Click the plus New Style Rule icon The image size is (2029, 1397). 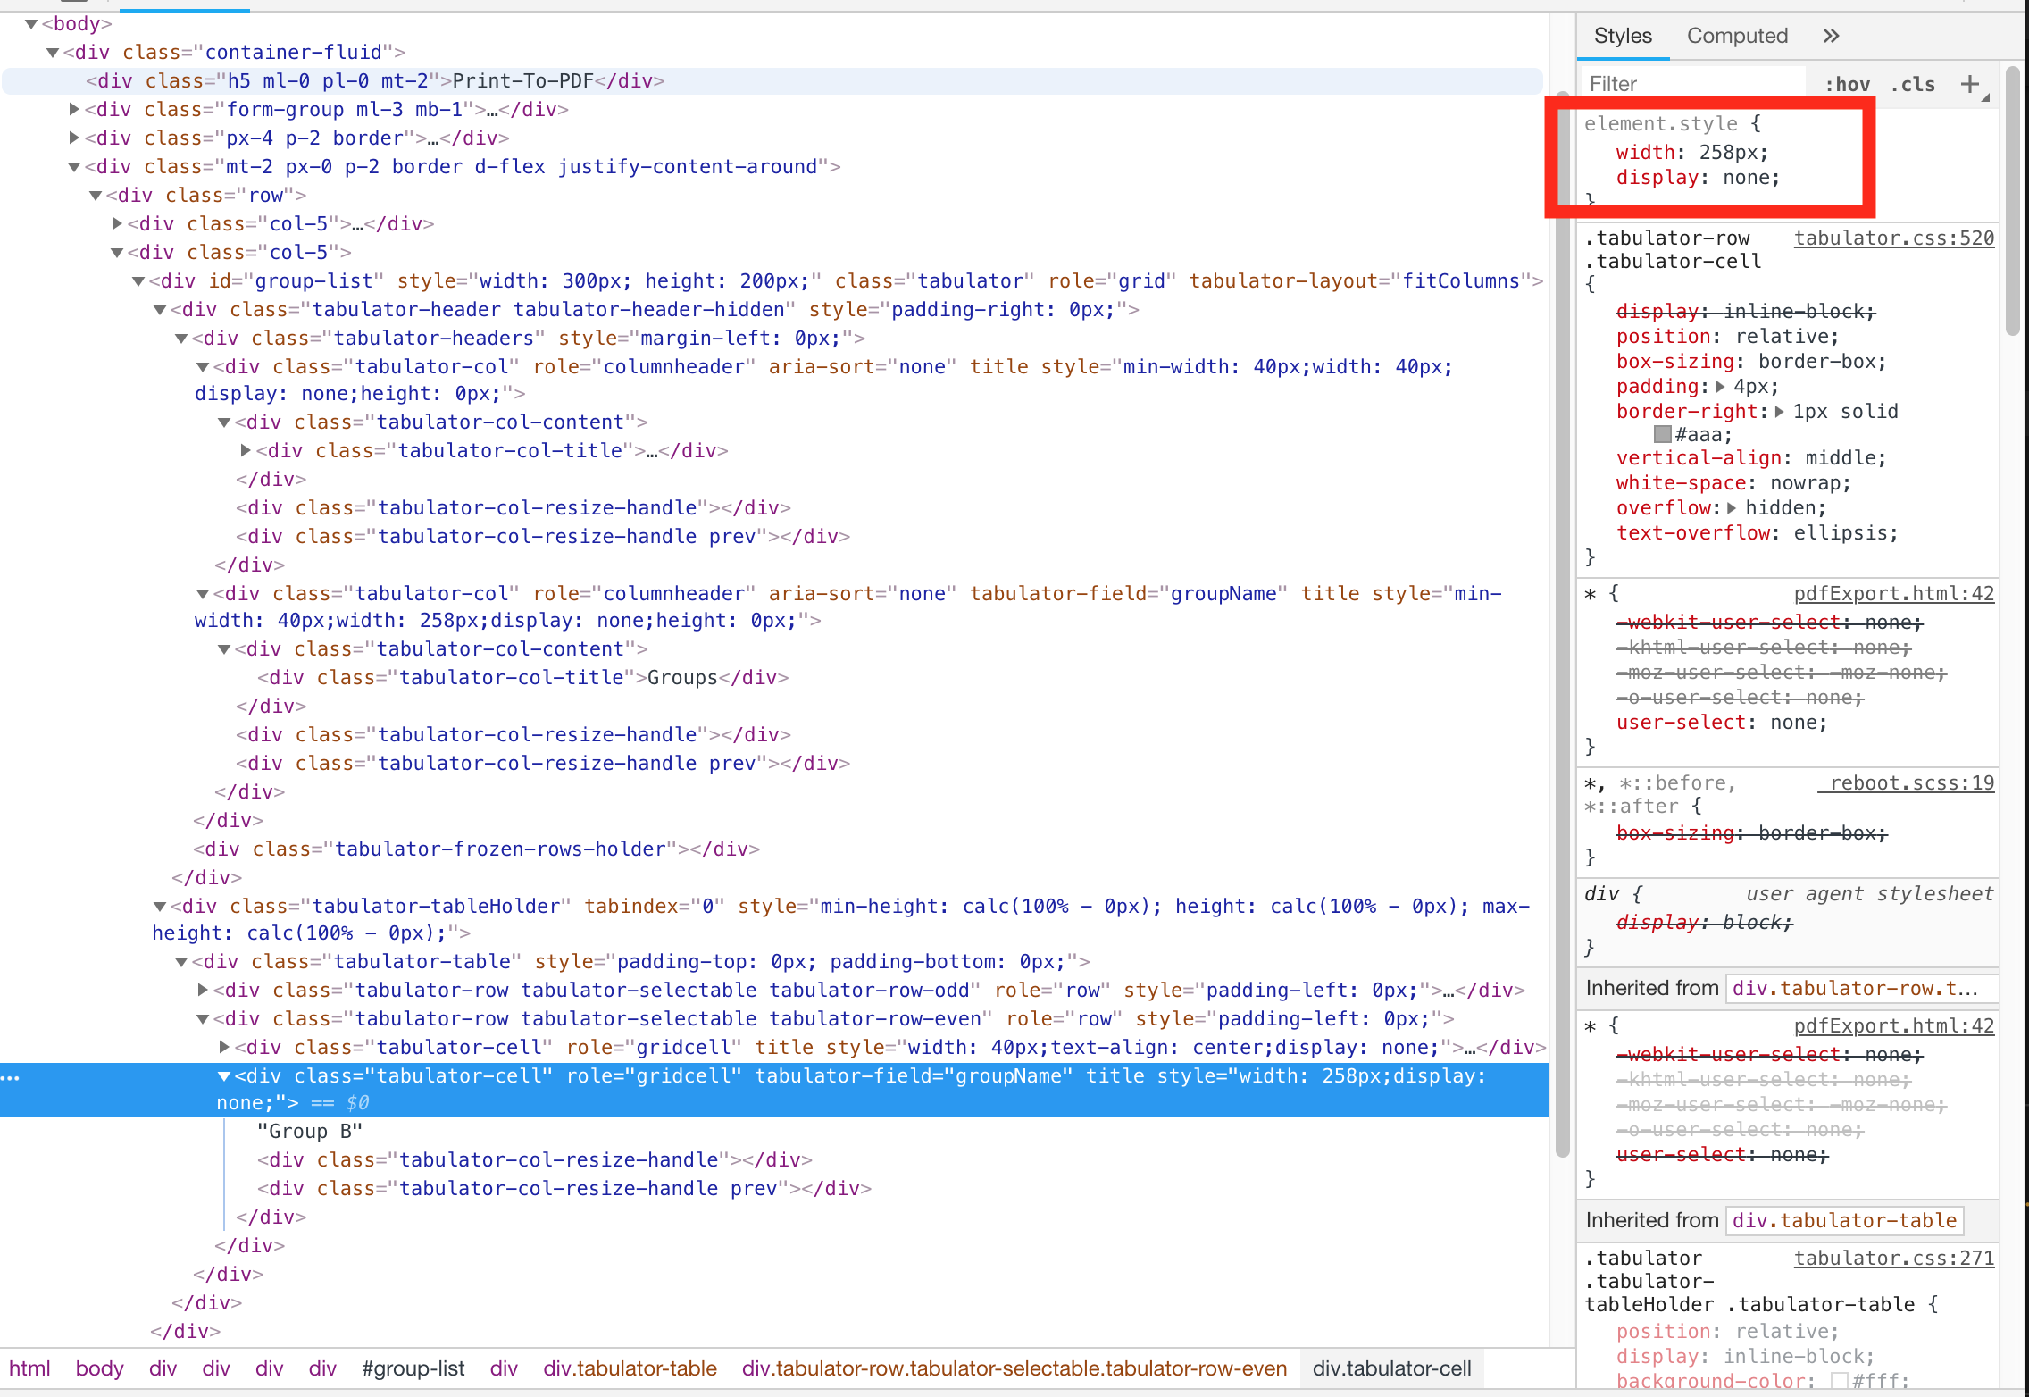[x=1969, y=84]
